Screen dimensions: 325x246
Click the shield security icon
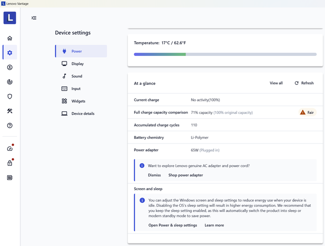pyautogui.click(x=10, y=97)
